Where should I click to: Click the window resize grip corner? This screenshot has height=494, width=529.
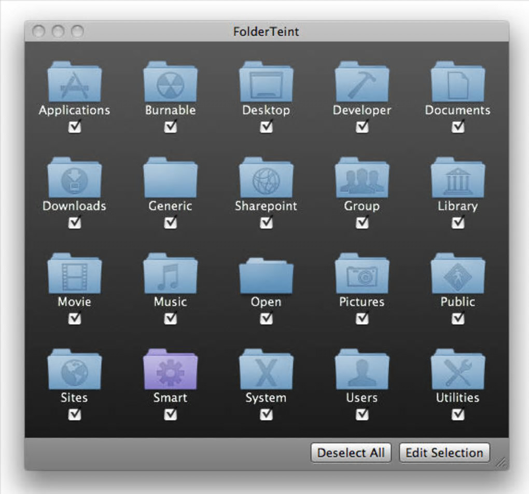pyautogui.click(x=502, y=463)
